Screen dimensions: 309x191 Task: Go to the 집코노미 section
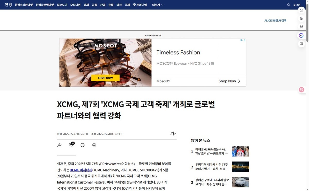pos(62,5)
